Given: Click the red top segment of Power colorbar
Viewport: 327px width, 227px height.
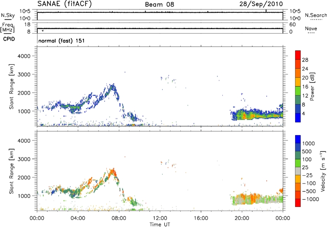Looking at the screenshot, I should tap(298, 55).
